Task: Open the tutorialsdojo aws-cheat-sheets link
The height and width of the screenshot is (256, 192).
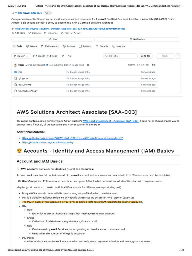Action: point(47,142)
